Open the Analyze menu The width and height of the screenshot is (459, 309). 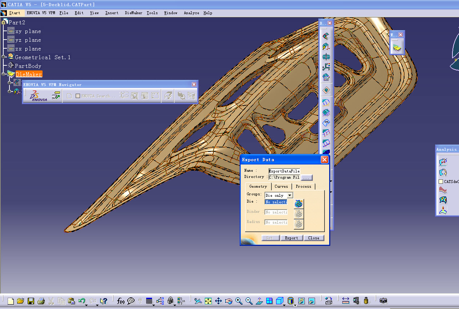[x=191, y=13]
